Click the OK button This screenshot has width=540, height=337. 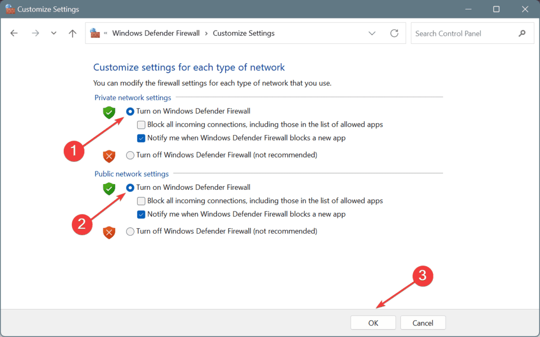click(x=373, y=323)
